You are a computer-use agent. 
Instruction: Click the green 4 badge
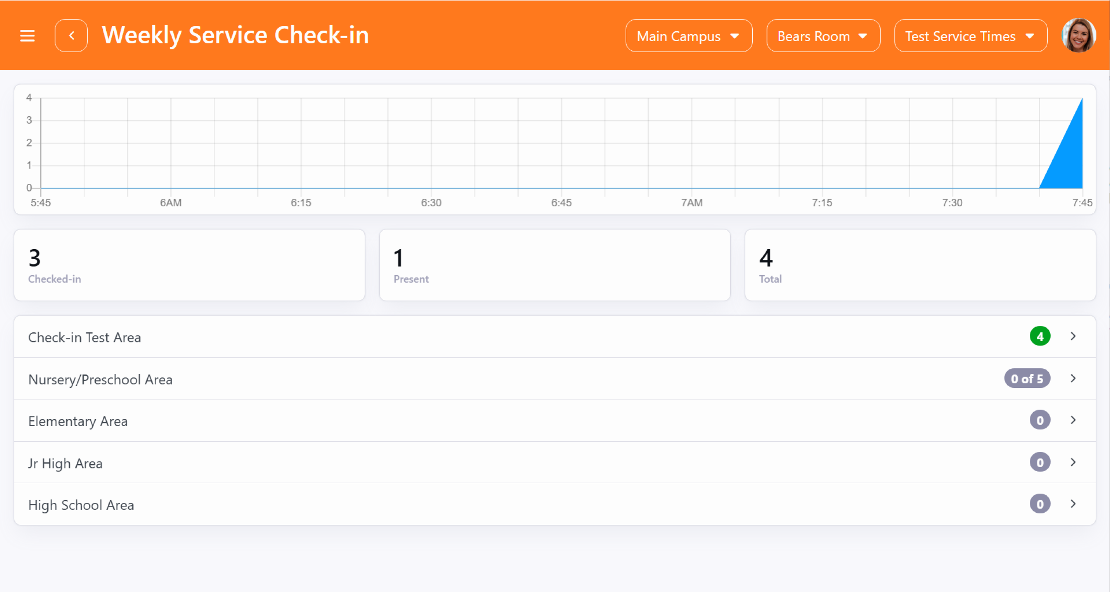(1040, 336)
